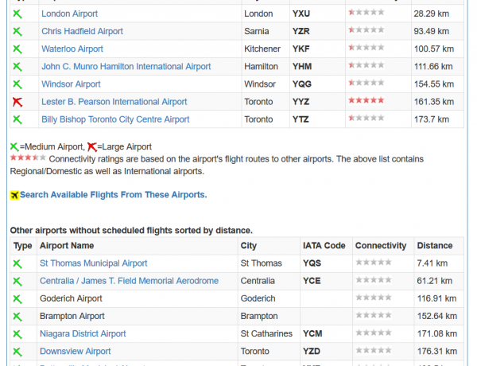Screen dimensions: 477x366
Task: Click green plane icon beside Downsview Airport
Action: click(x=17, y=352)
